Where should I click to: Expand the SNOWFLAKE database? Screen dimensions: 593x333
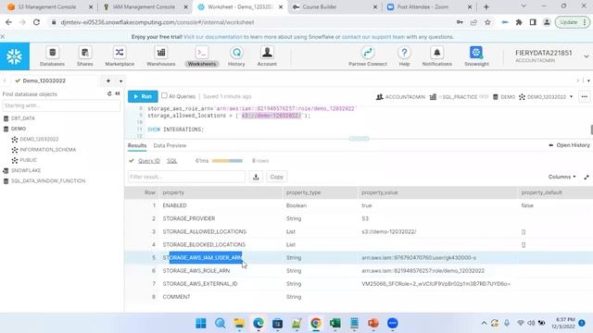point(26,170)
